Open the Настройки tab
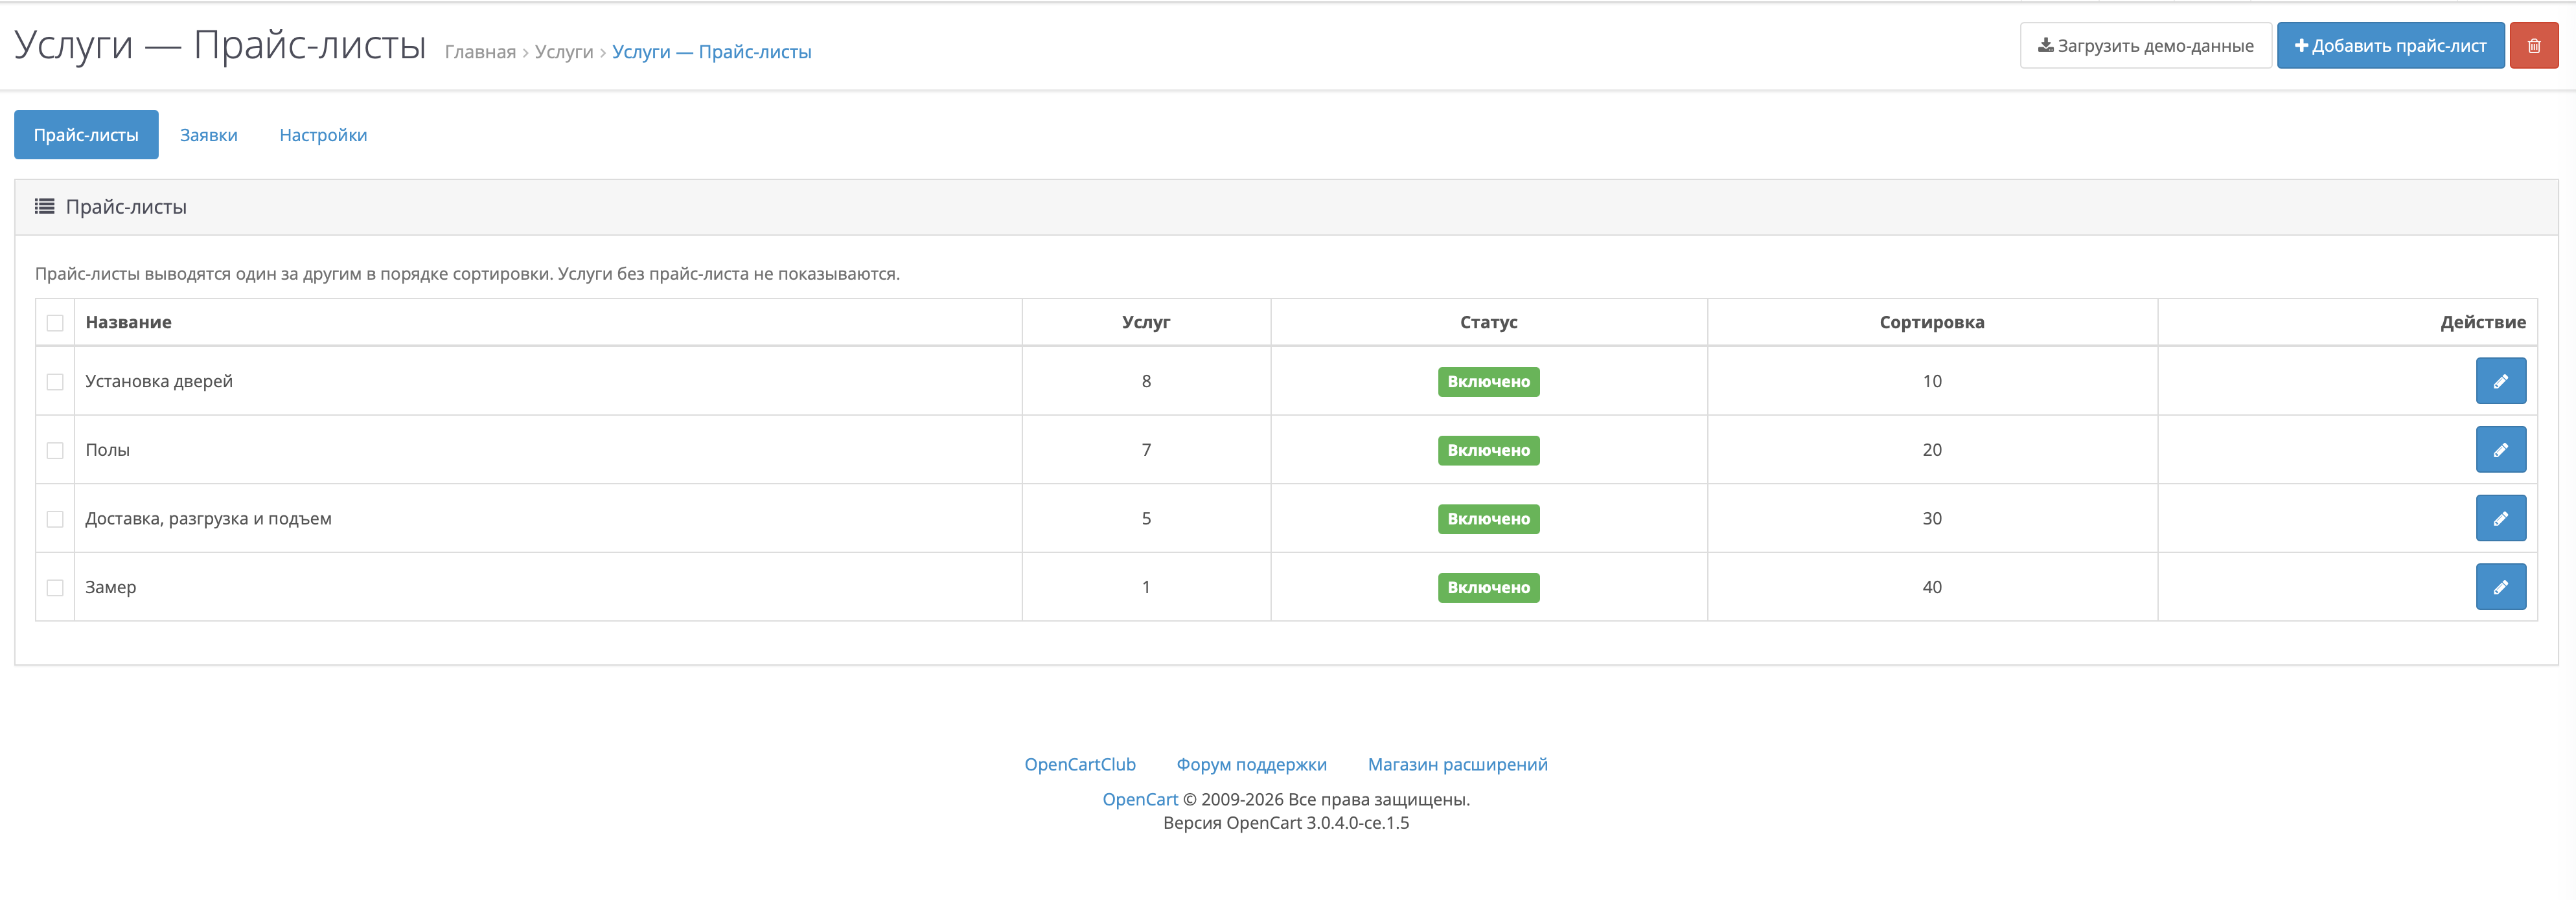 tap(323, 135)
